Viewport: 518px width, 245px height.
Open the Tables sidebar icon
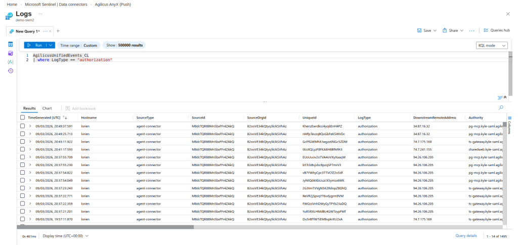10,45
